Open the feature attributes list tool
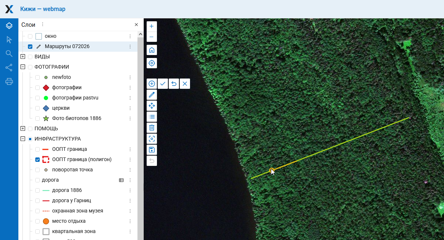444x240 pixels. 152,117
